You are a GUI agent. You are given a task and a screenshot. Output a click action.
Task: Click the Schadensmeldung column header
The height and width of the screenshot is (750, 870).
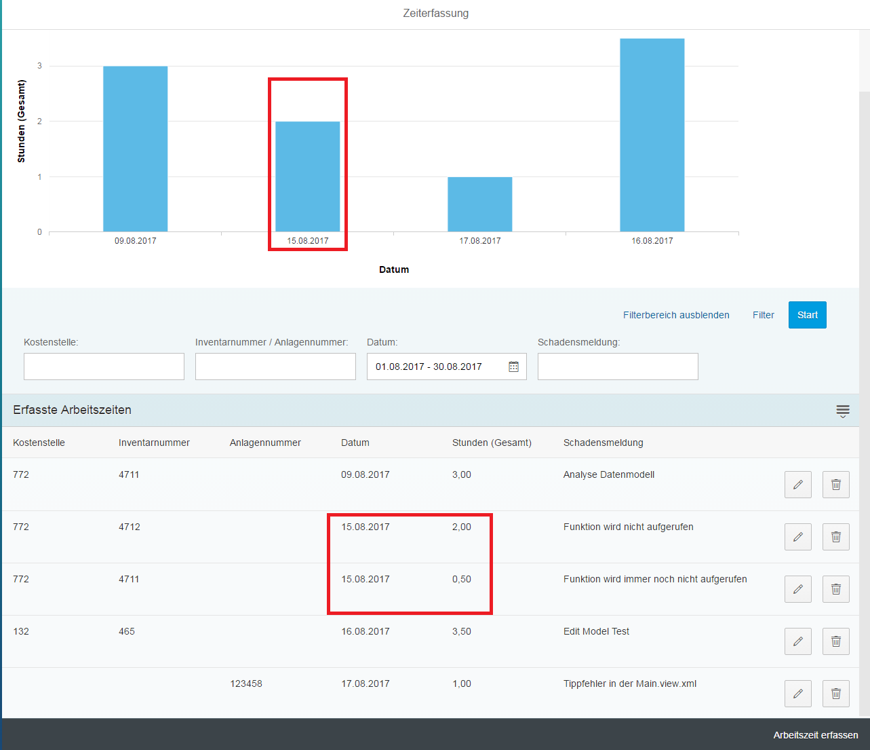pos(604,443)
